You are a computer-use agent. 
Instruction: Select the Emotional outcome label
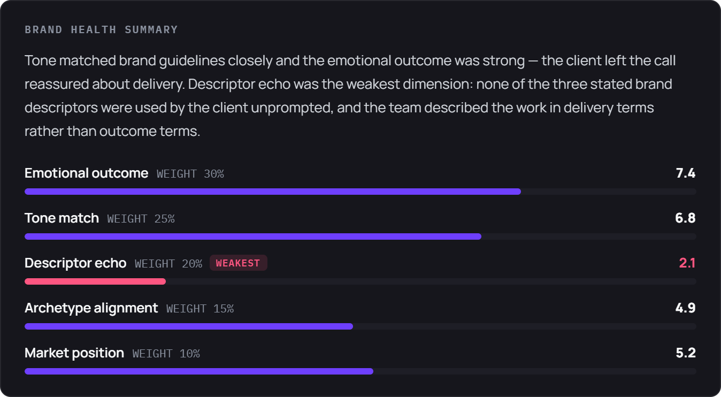point(86,173)
